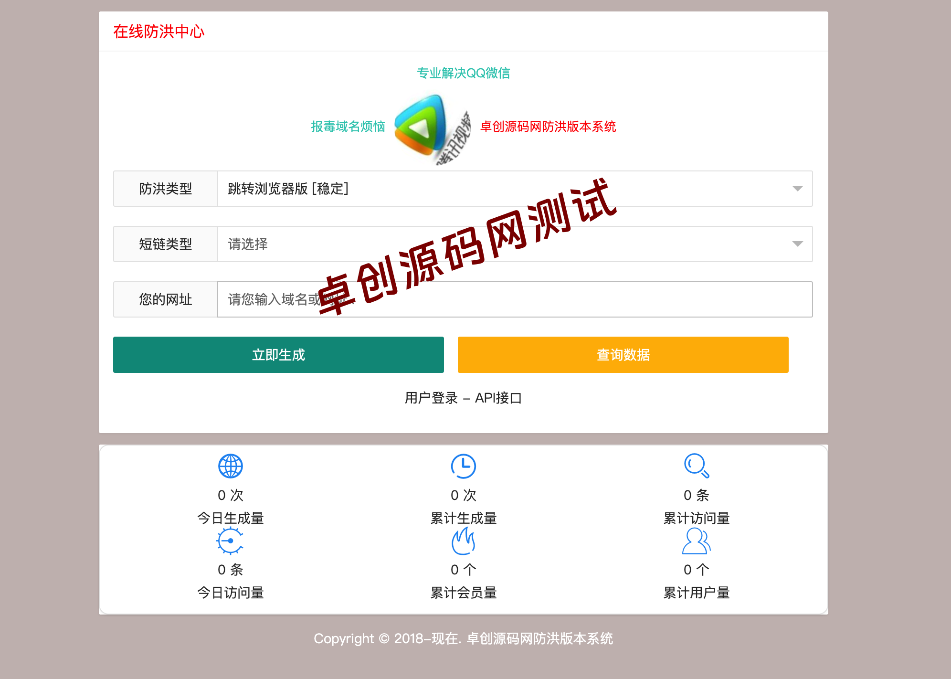Click the orange 查询数据 button
951x679 pixels.
pyautogui.click(x=623, y=355)
